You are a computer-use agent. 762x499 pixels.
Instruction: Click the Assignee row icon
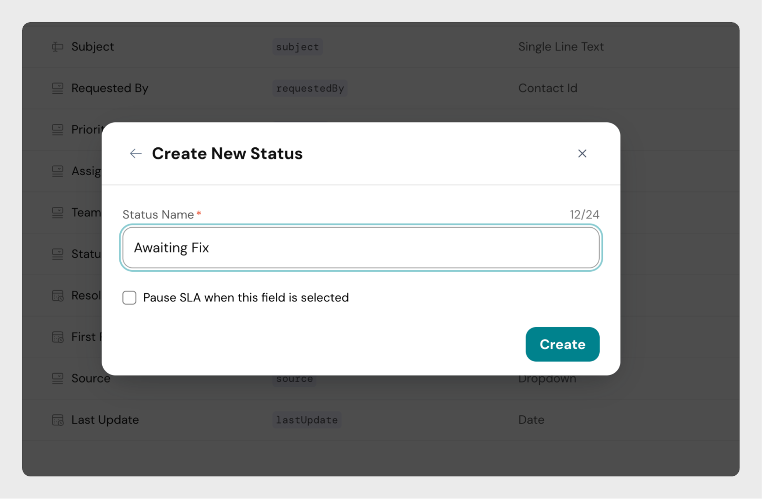(x=57, y=171)
